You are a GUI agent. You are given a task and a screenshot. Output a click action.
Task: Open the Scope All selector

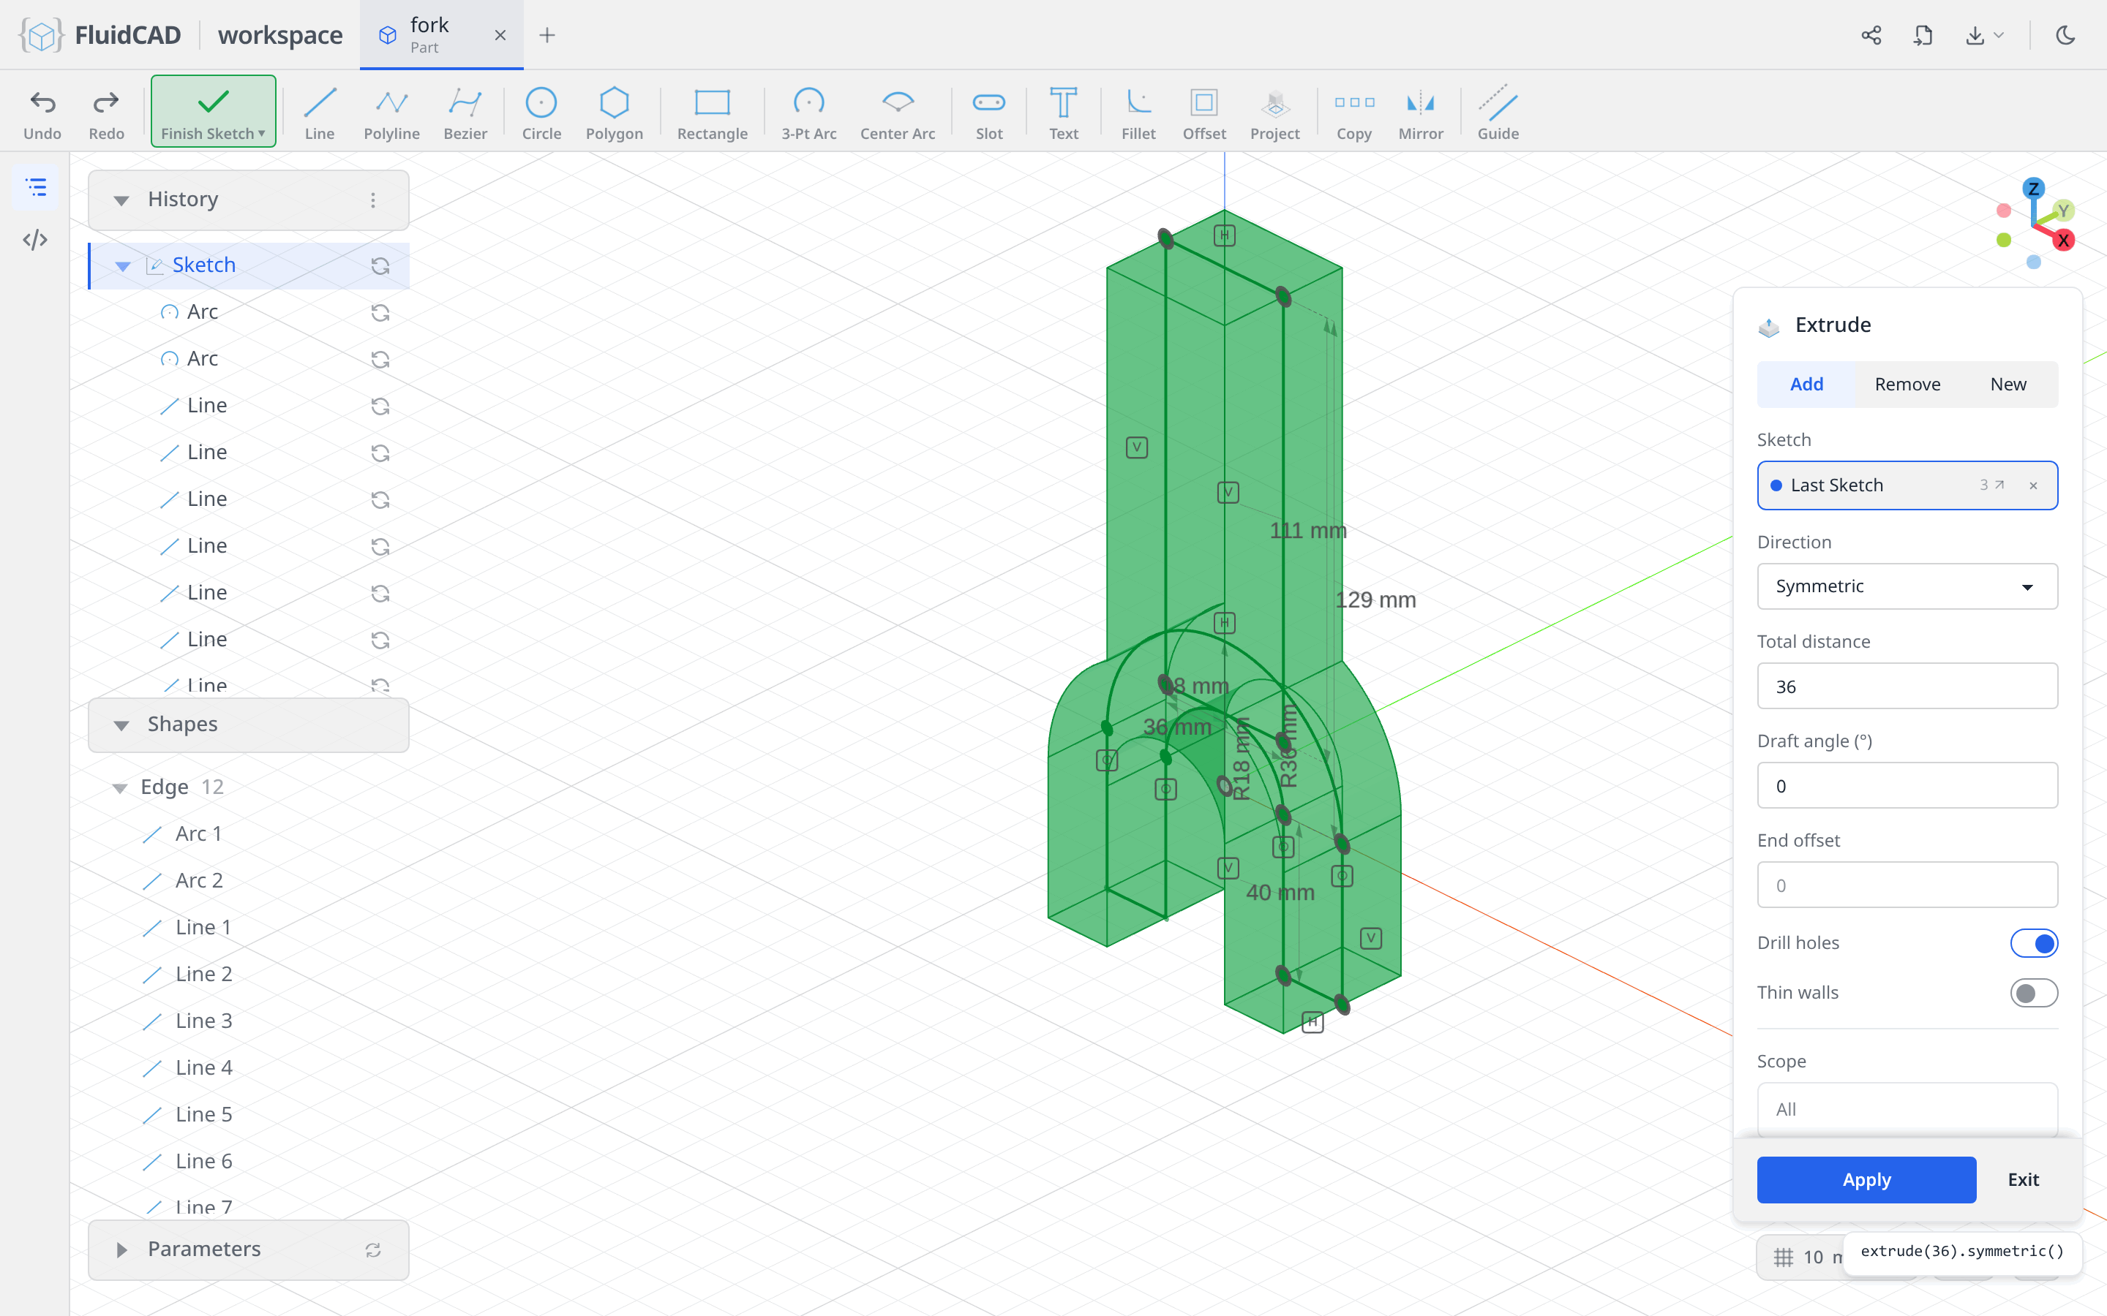tap(1907, 1109)
